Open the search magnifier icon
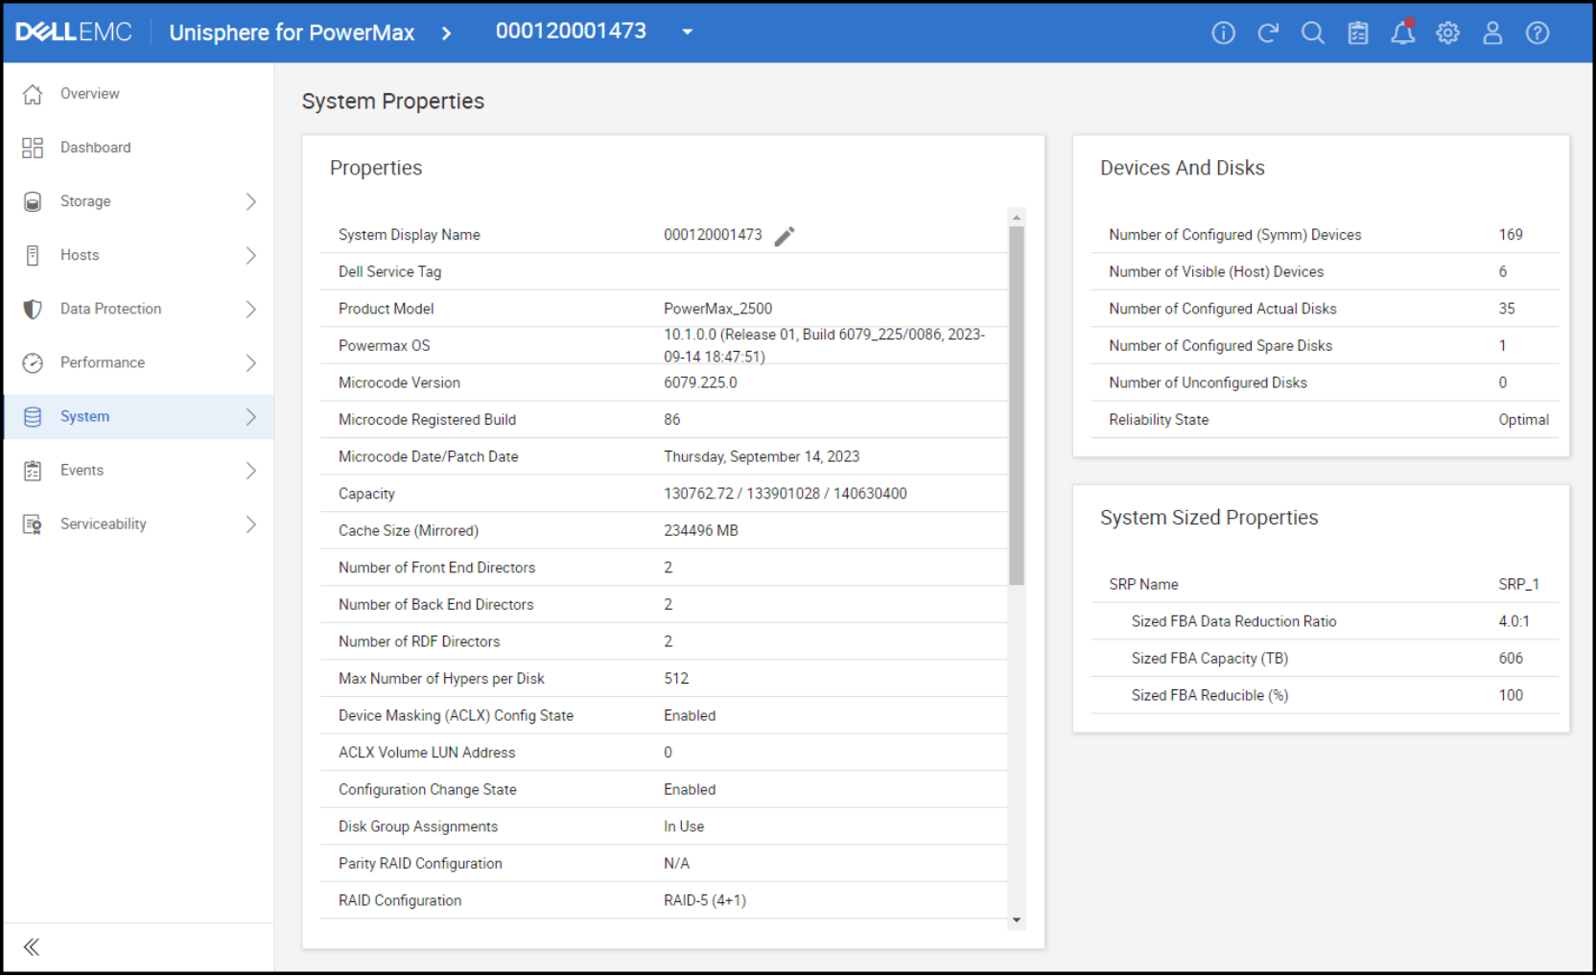 coord(1313,33)
